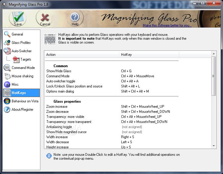The image size is (223, 174).
Task: Click the Action column header
Action: (82, 55)
